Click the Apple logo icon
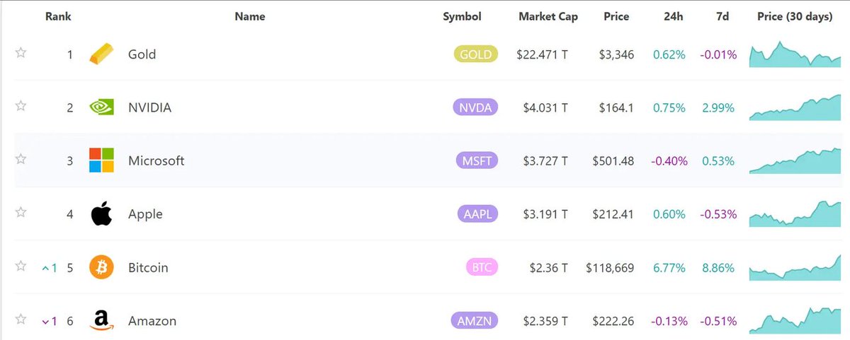Image resolution: width=850 pixels, height=340 pixels. point(101,213)
